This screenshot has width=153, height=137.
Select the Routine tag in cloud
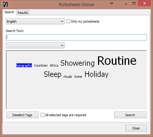point(117,60)
